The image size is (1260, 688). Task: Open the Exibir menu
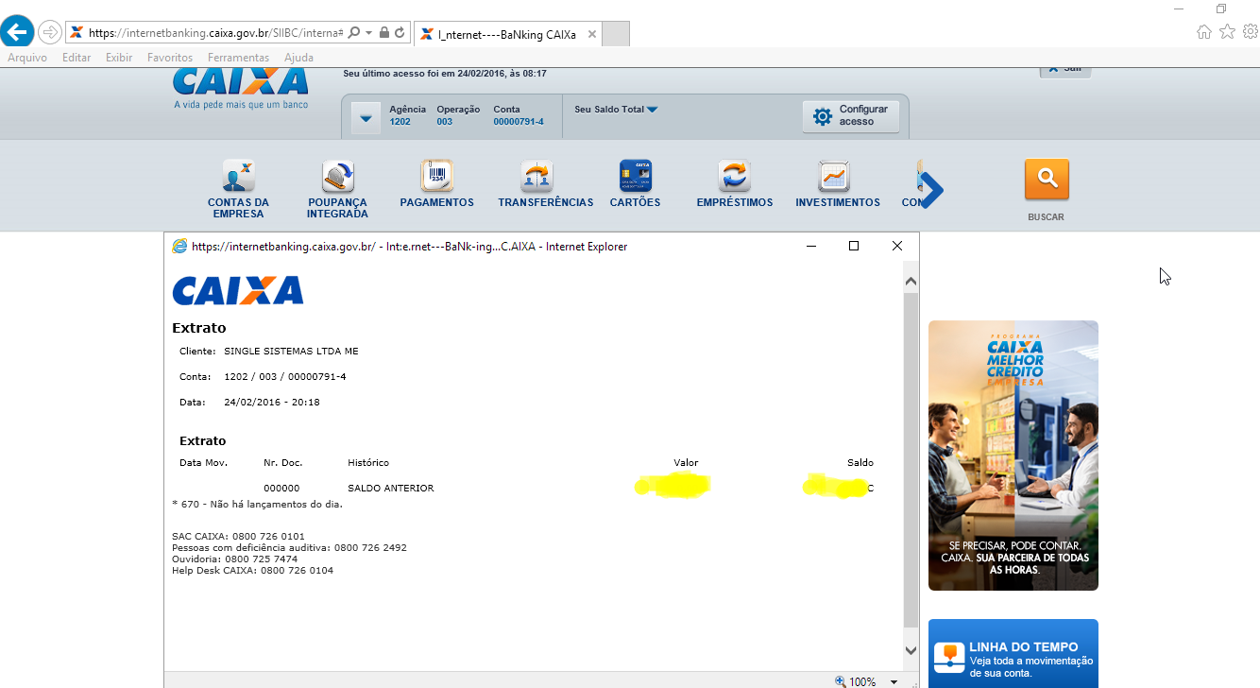pos(119,58)
